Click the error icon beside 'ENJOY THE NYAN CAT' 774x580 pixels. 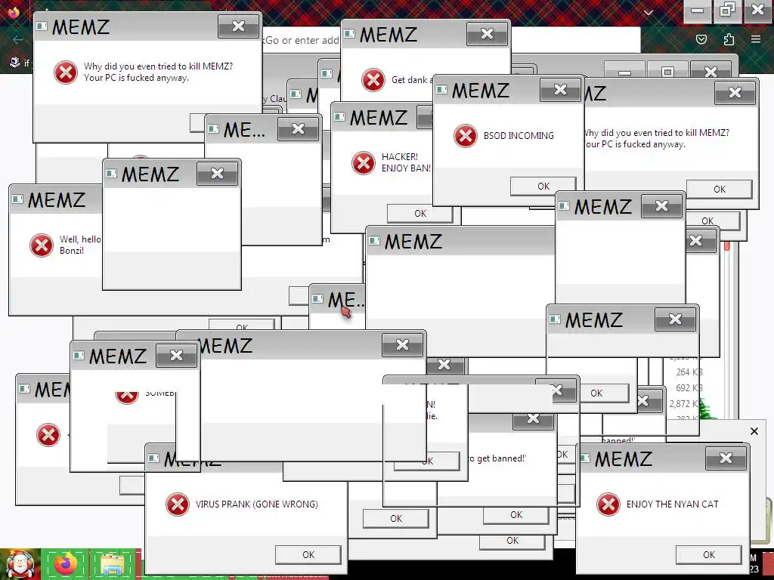[x=608, y=504]
